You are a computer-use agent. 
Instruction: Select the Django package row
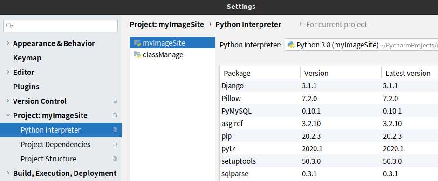(329, 86)
